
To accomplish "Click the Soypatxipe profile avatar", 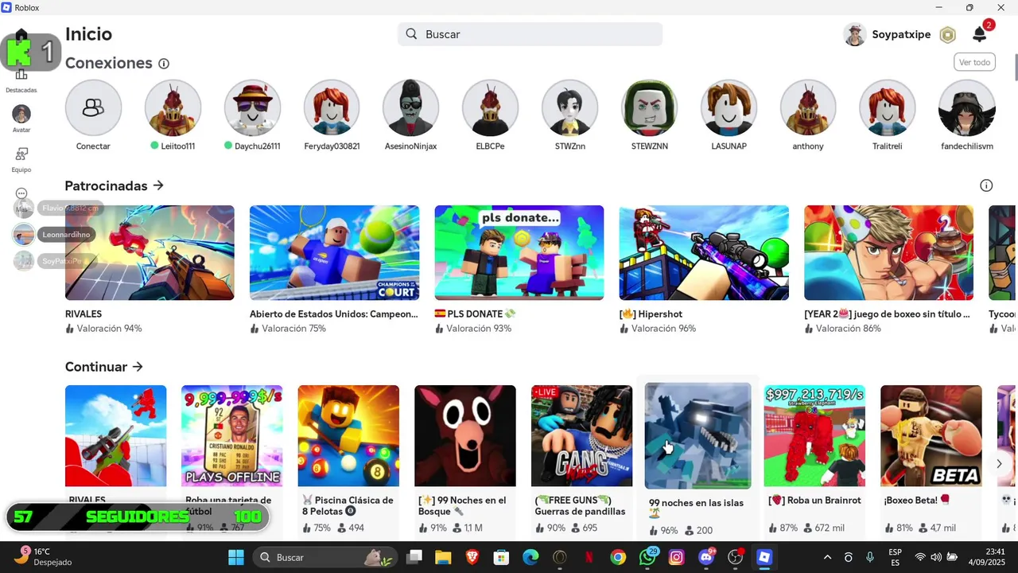I will (x=855, y=34).
